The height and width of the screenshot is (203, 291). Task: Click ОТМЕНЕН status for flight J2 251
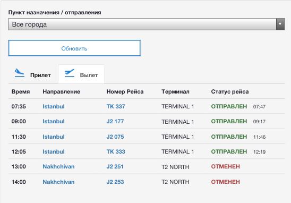(x=226, y=166)
